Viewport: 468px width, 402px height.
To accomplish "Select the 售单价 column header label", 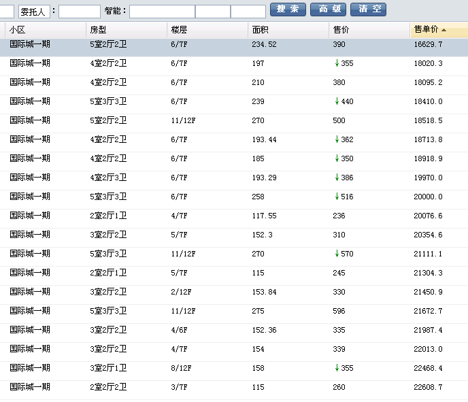I will (x=426, y=29).
